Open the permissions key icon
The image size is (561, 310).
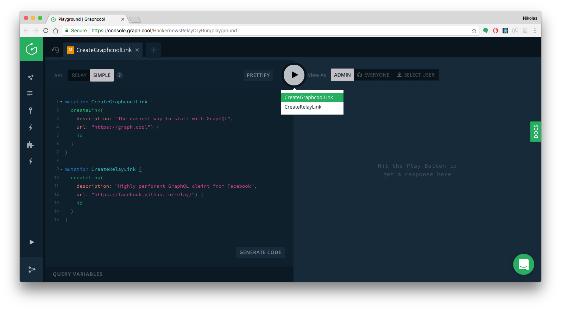tap(31, 111)
